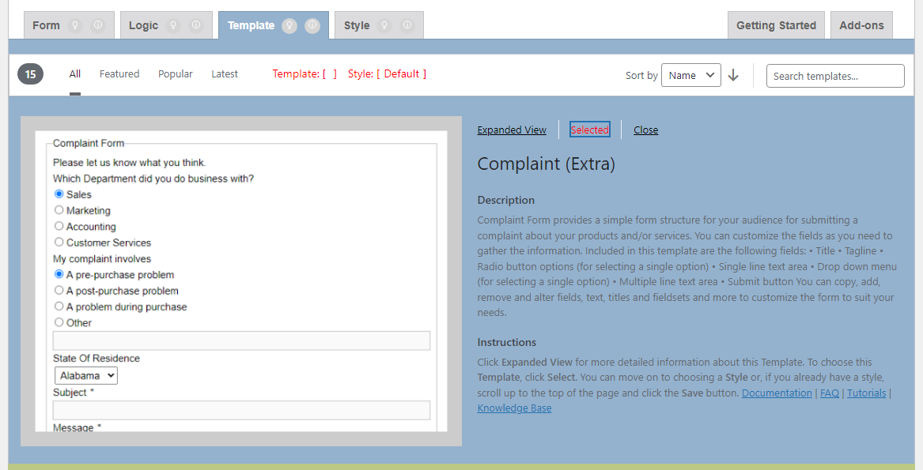Select the Marketing radio button

pos(59,210)
